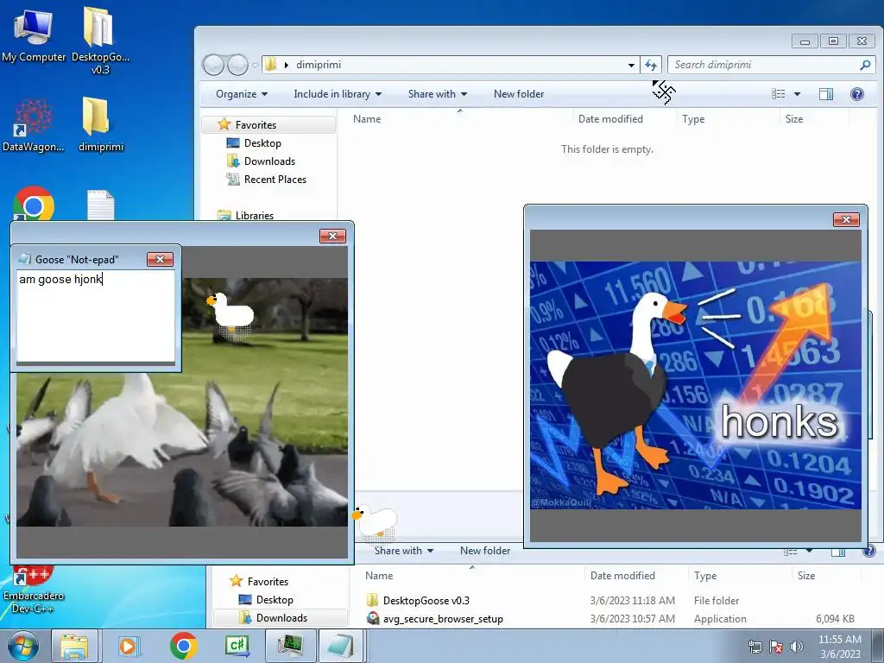Click New folder in the lower Explorer window
The height and width of the screenshot is (663, 884).
(485, 551)
